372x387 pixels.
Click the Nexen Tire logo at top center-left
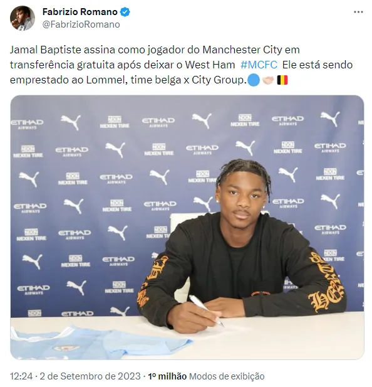tap(115, 122)
